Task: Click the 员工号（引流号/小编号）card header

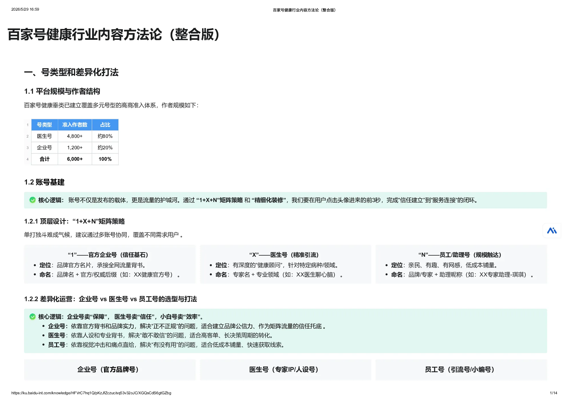Action: tap(461, 370)
